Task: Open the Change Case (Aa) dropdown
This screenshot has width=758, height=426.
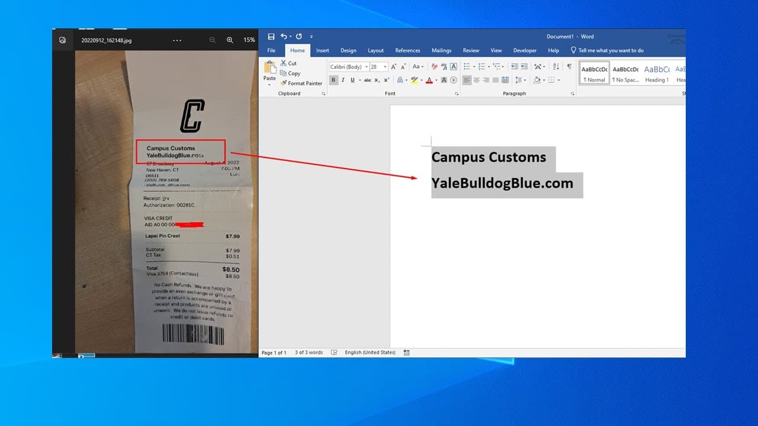Action: pos(418,67)
